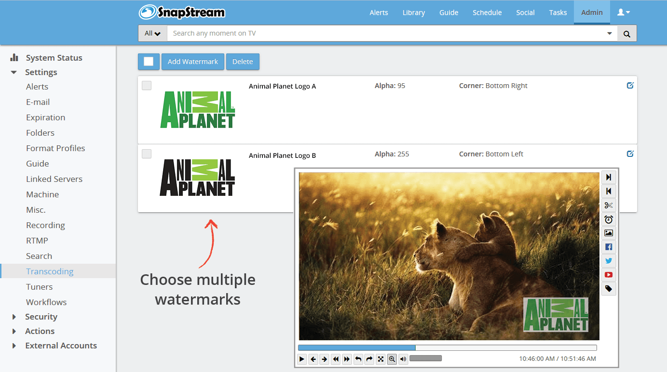Open the Social tab
Viewport: 667px width, 372px height.
pyautogui.click(x=525, y=13)
